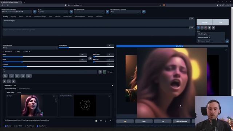Click the 16:9 aspect ratio button
This screenshot has height=131, width=233.
(29, 76)
